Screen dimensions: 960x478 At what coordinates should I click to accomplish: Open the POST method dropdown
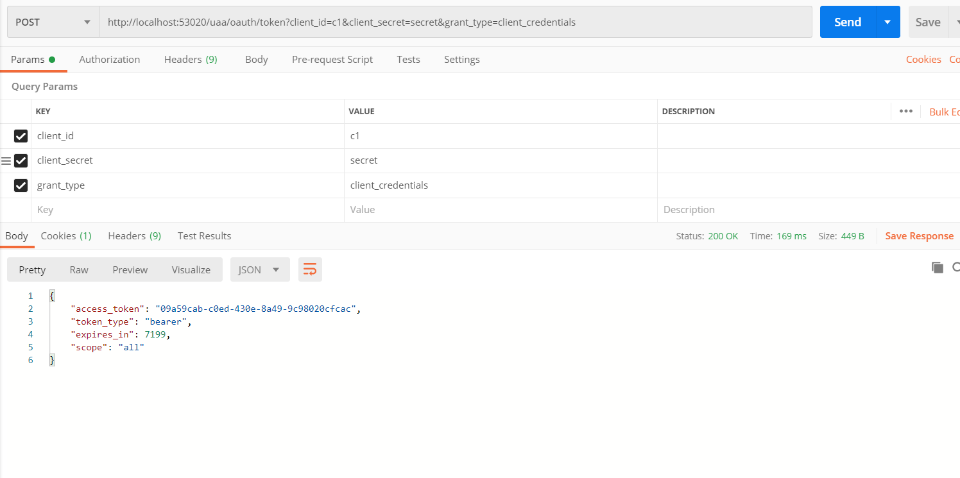tap(53, 22)
